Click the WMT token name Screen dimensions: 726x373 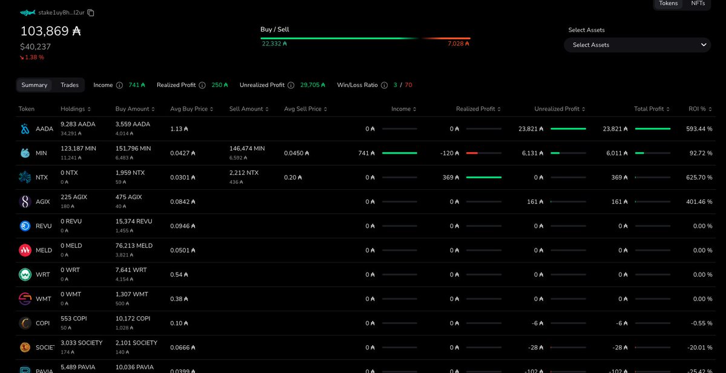point(44,299)
